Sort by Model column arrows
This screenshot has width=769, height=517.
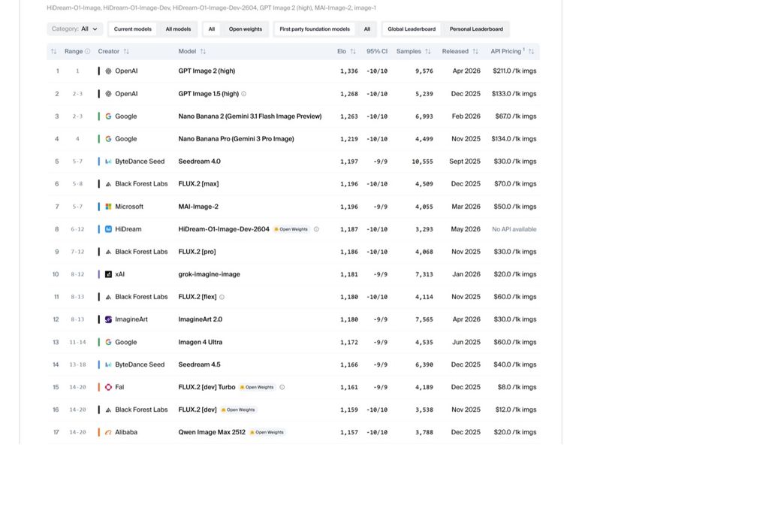coord(203,51)
